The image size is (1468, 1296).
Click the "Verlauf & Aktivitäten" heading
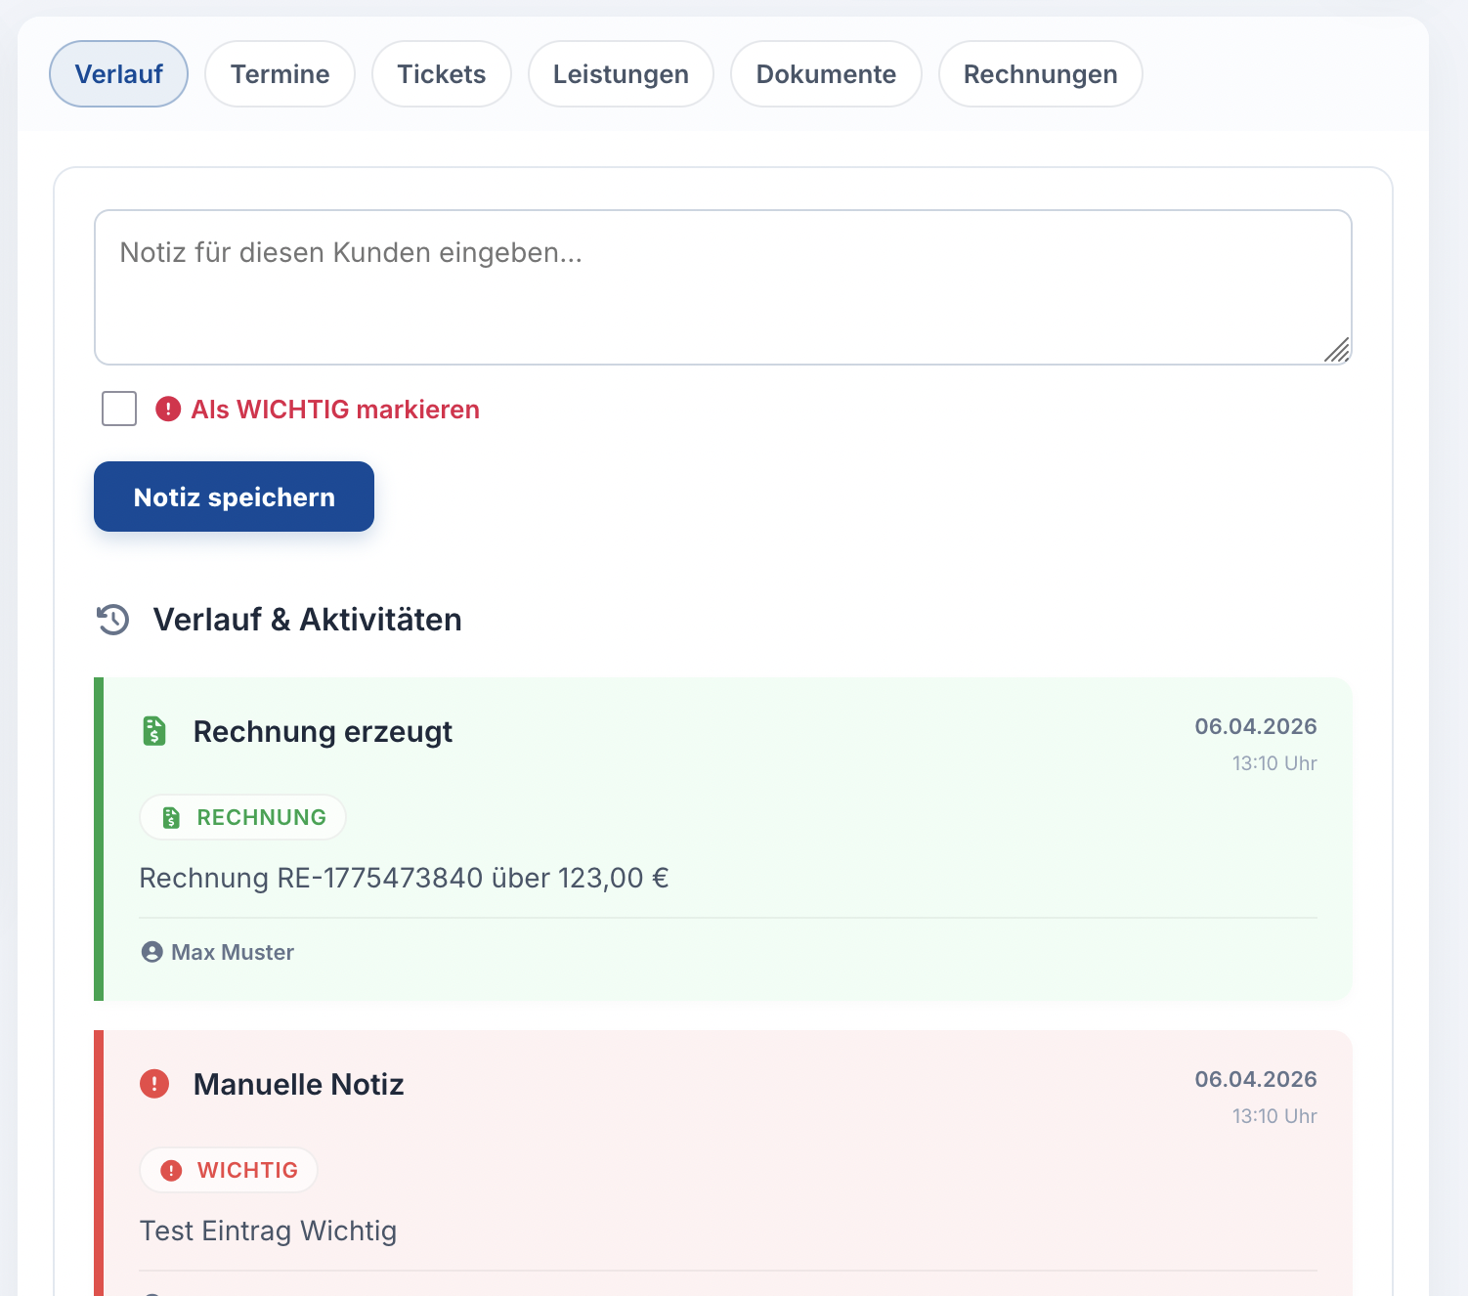coord(307,620)
